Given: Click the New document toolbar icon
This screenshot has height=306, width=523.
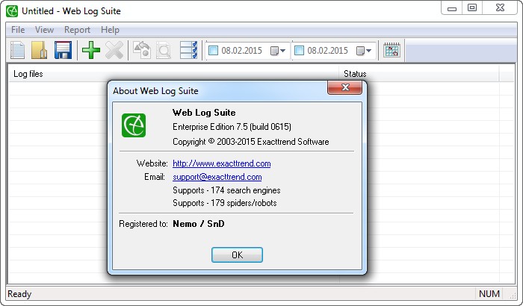Looking at the screenshot, I should point(17,50).
